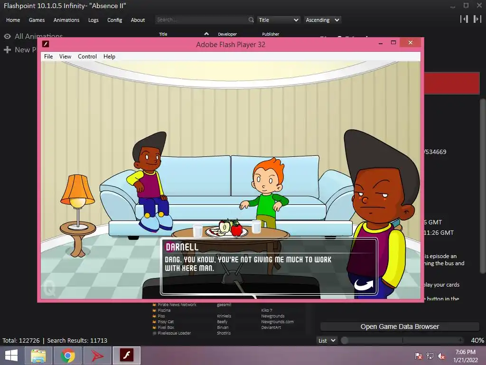Open the Windows Start button
The height and width of the screenshot is (365, 486).
click(x=11, y=355)
